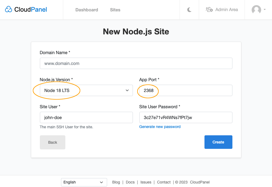Click Generate new password
Image resolution: width=272 pixels, height=187 pixels.
click(x=160, y=127)
